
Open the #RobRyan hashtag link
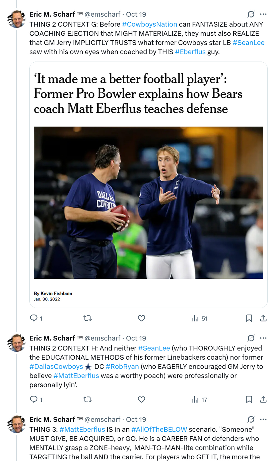click(x=122, y=367)
